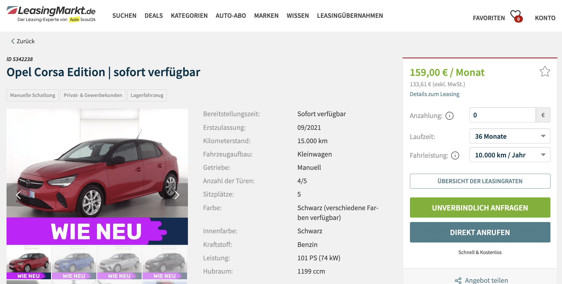The height and width of the screenshot is (284, 562).
Task: Open the DEALS menu
Action: (x=154, y=16)
